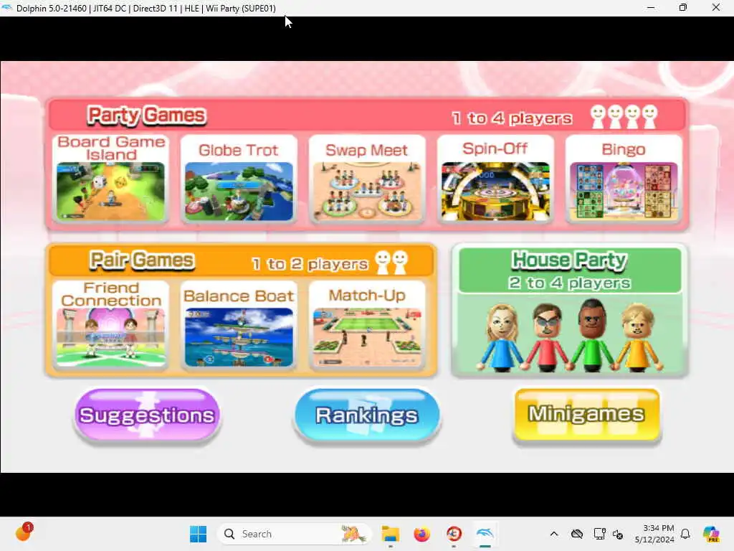
Task: Choose the Match-Up pair game tile
Action: click(367, 325)
